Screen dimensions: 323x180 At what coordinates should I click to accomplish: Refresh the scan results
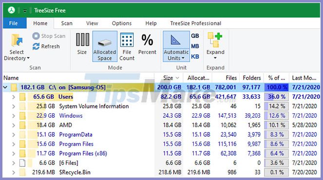click(46, 46)
